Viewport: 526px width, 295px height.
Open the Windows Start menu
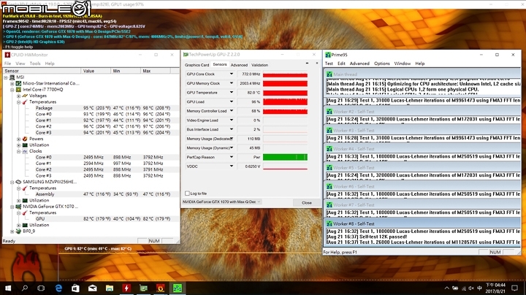click(8, 288)
